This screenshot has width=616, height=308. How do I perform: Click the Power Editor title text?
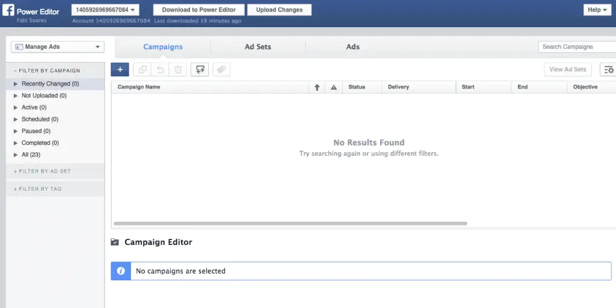pyautogui.click(x=38, y=11)
